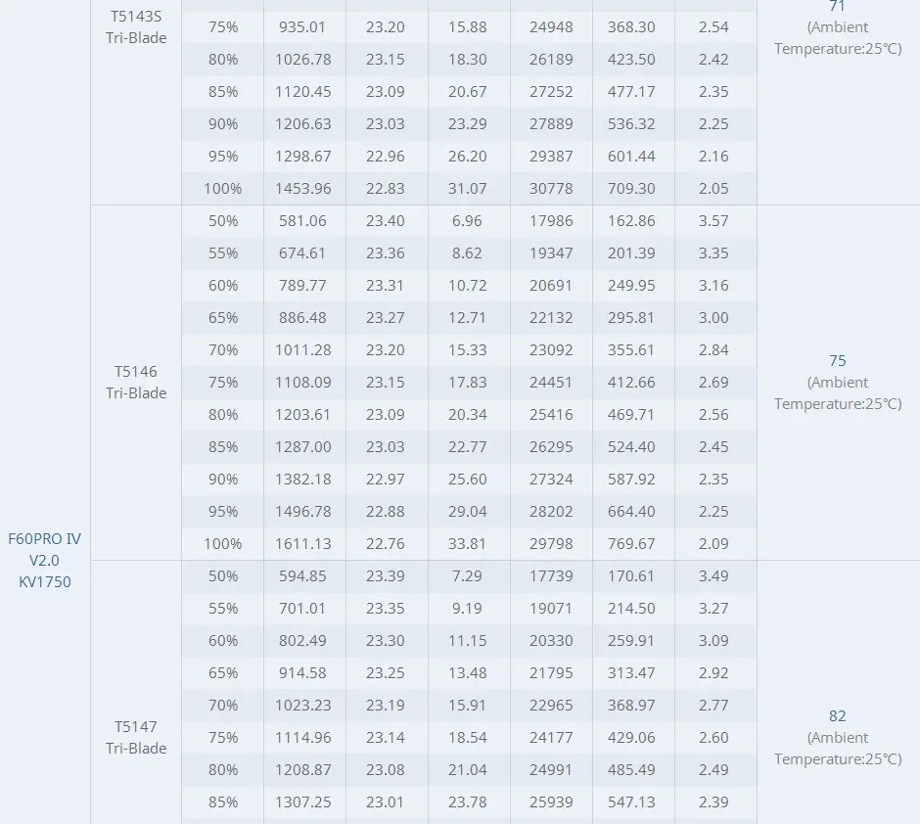Click the T5143S Tri-Blade propeller label
The width and height of the screenshot is (920, 824).
136,27
